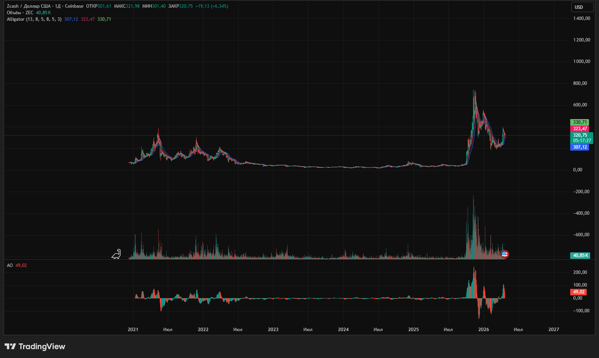The image size is (599, 358).
Task: Click the 2023 label on the time axis
Action: point(273,330)
